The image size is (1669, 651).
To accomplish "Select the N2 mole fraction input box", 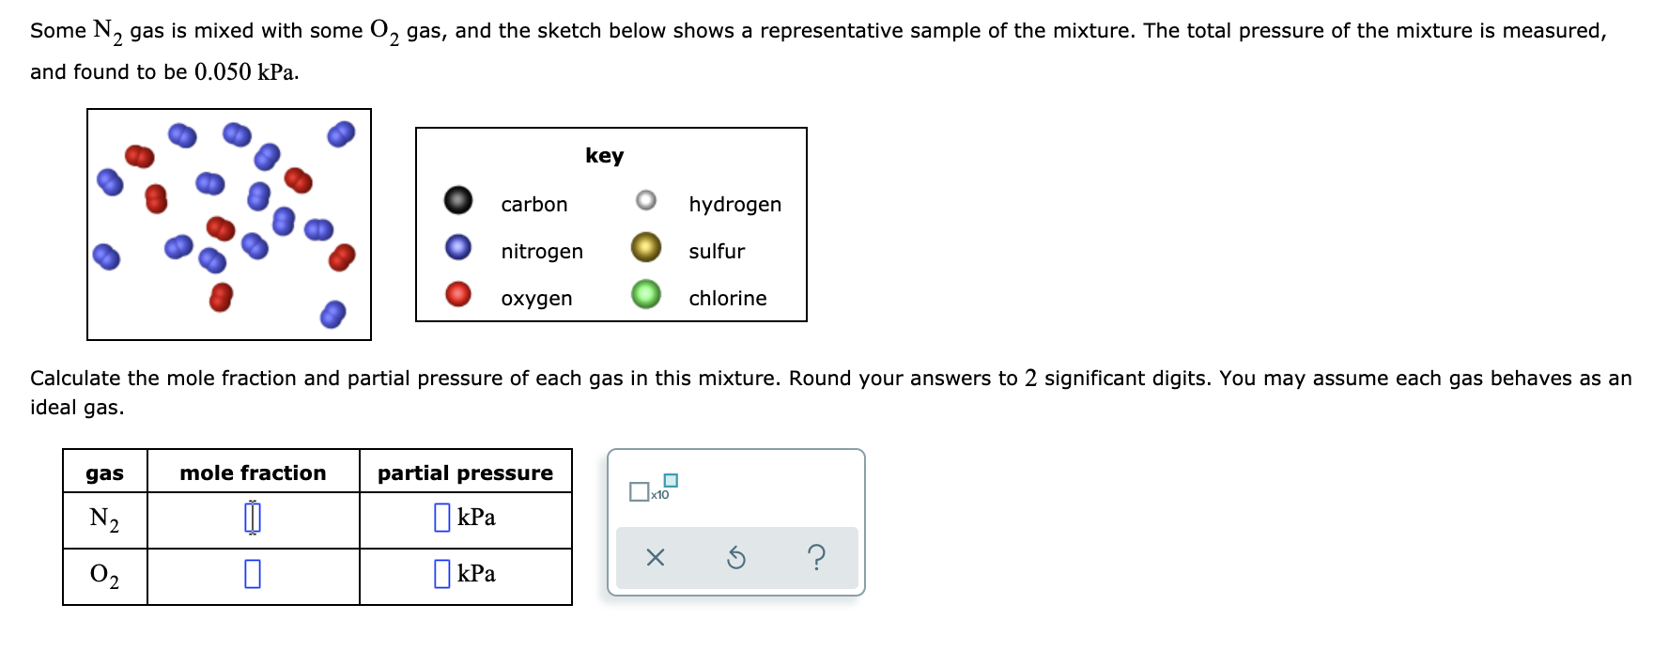I will (253, 518).
